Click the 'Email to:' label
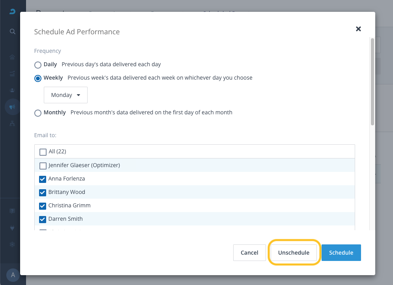Viewport: 393px width, 285px height. (x=45, y=135)
